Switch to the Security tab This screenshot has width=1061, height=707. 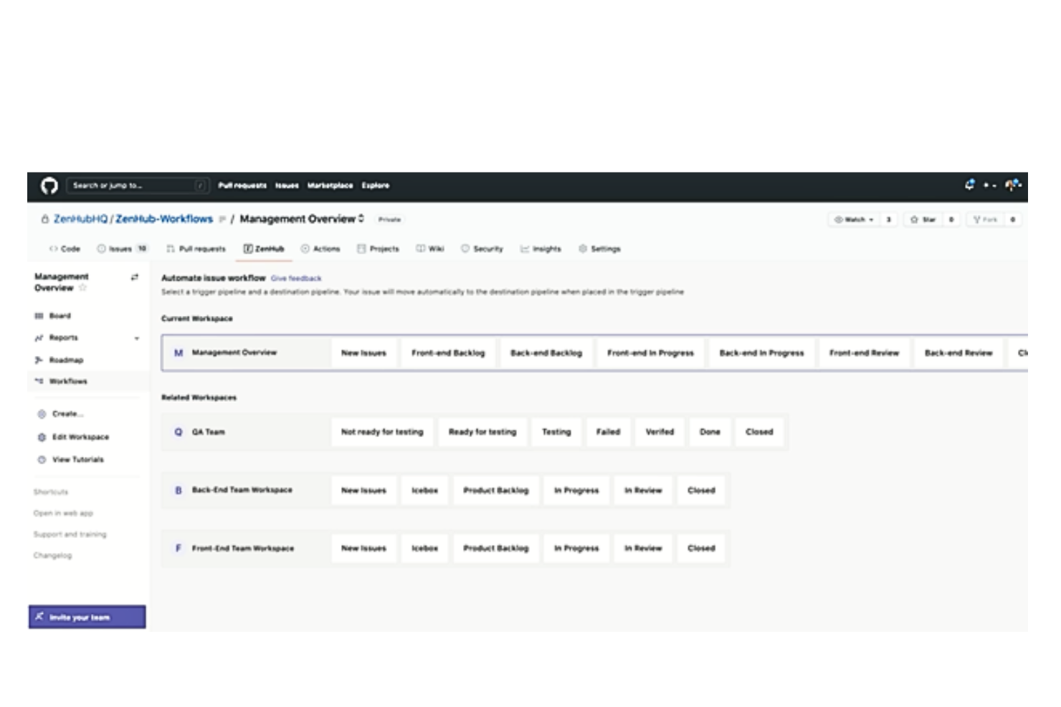click(482, 249)
